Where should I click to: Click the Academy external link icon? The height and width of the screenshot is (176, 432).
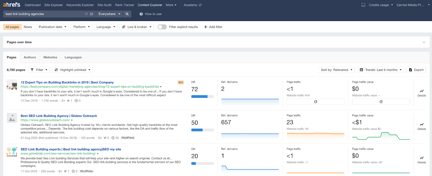point(200,5)
